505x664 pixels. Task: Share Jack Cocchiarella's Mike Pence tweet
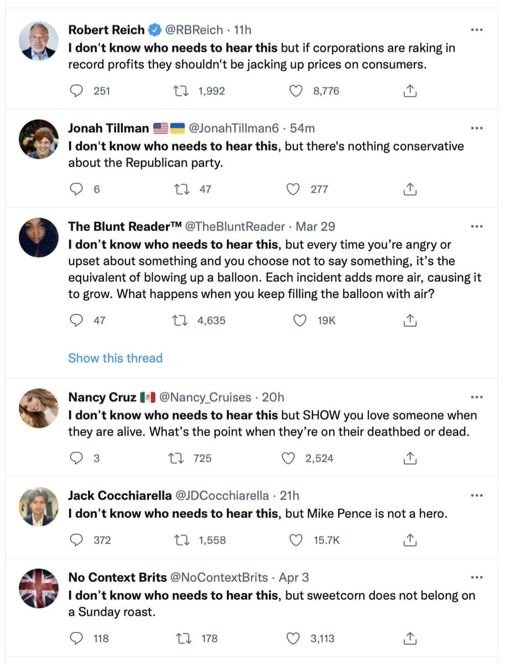409,540
